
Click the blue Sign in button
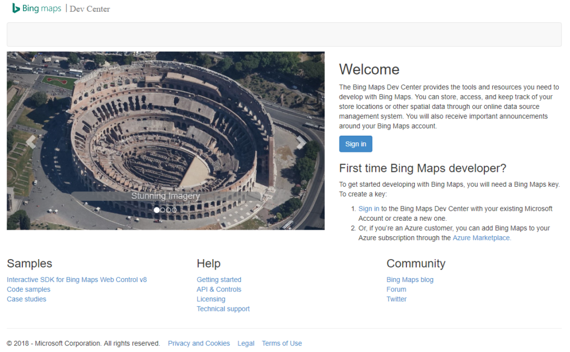pos(355,143)
